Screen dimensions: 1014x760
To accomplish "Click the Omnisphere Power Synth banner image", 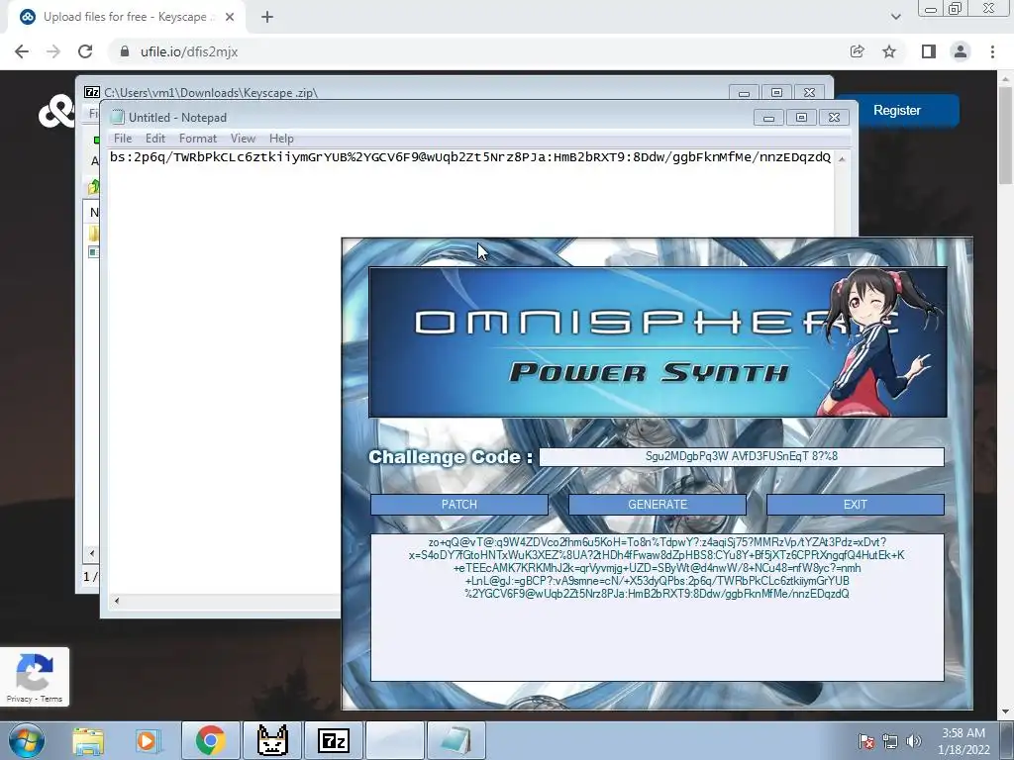I will (658, 341).
